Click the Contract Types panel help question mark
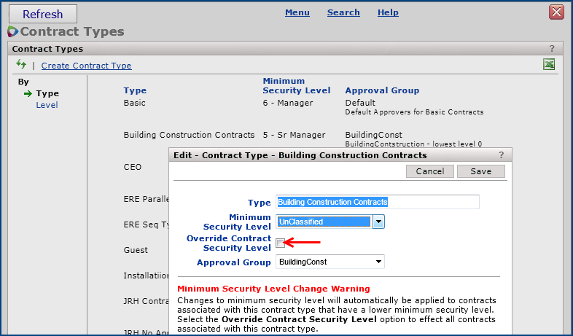 (x=552, y=49)
